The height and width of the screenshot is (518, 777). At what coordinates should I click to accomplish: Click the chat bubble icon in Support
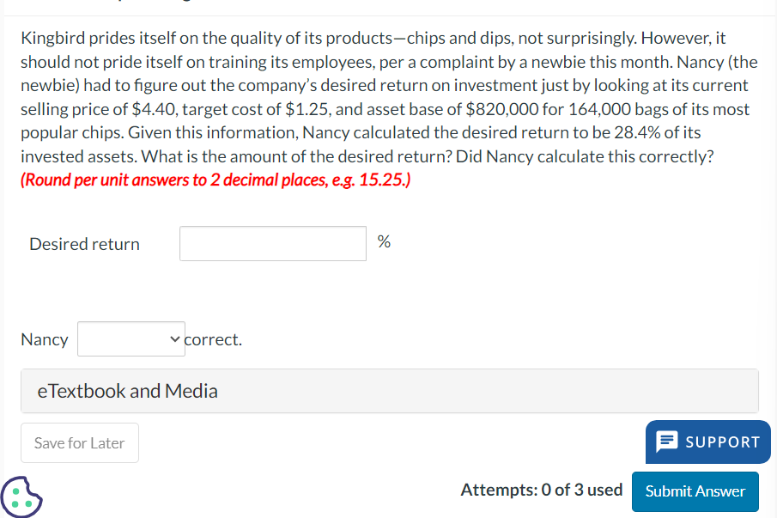pos(667,442)
